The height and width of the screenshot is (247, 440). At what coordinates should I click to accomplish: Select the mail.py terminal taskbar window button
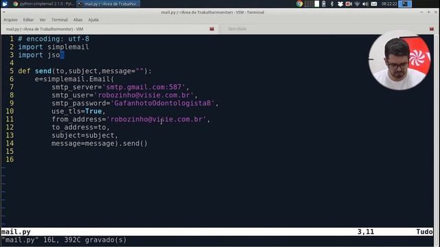(x=108, y=4)
